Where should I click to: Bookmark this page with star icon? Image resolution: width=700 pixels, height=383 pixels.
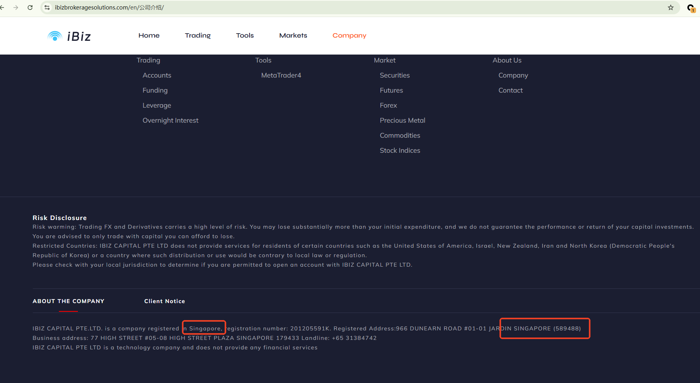[671, 8]
